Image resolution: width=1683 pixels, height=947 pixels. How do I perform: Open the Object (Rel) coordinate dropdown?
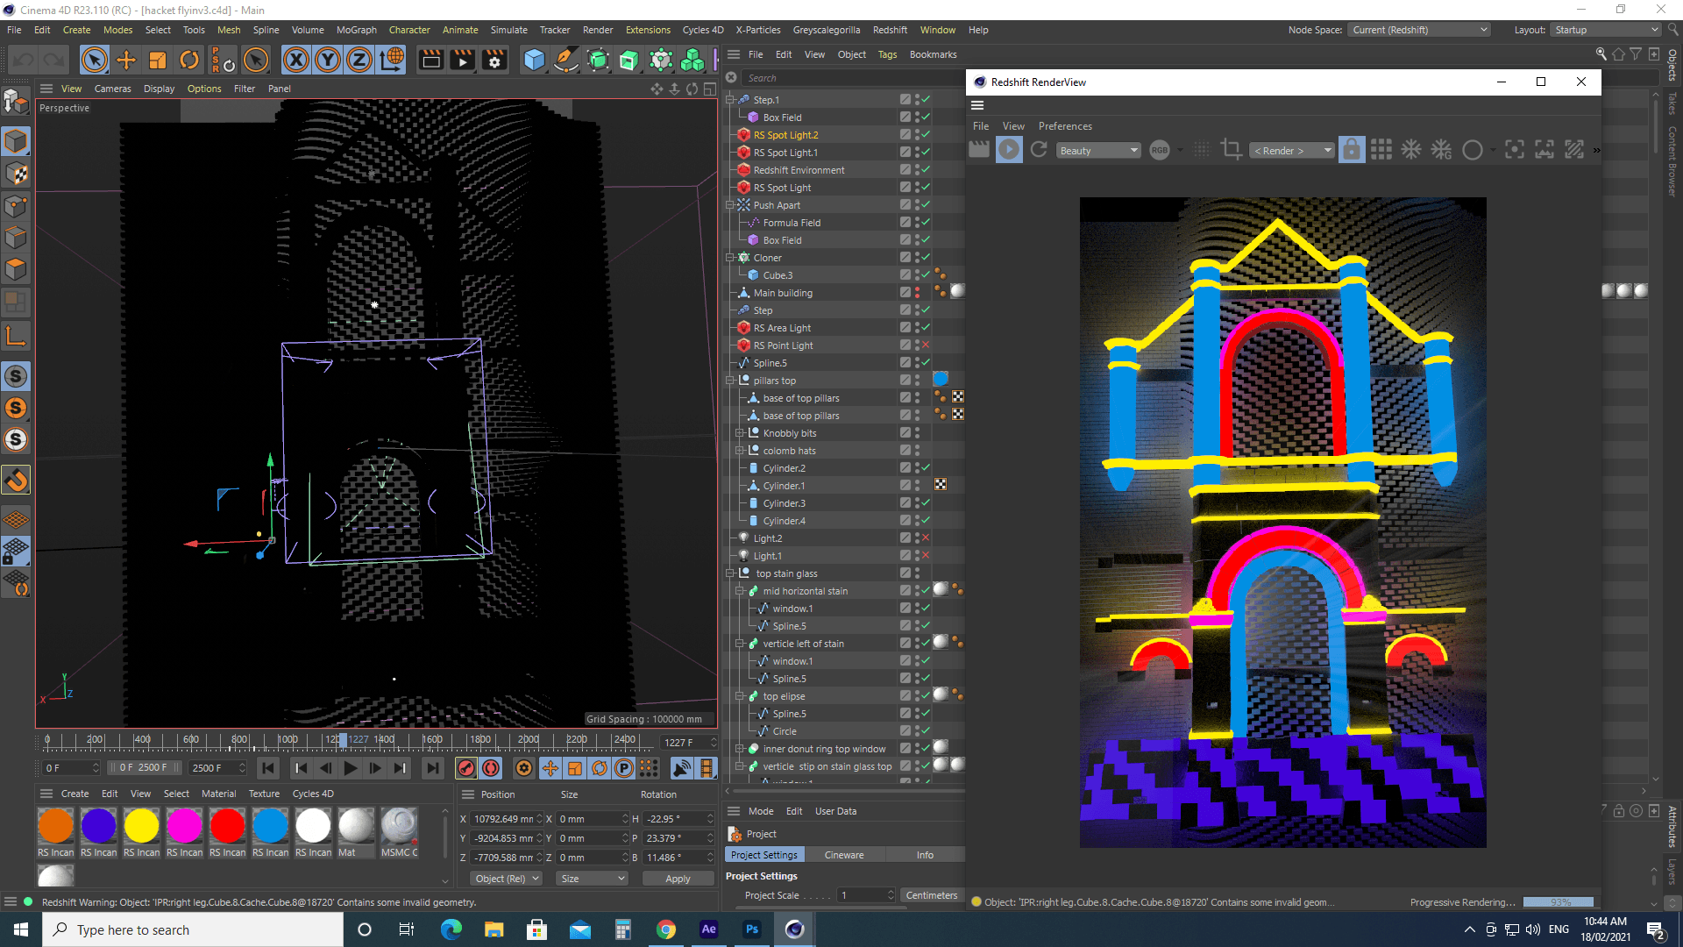(x=507, y=879)
